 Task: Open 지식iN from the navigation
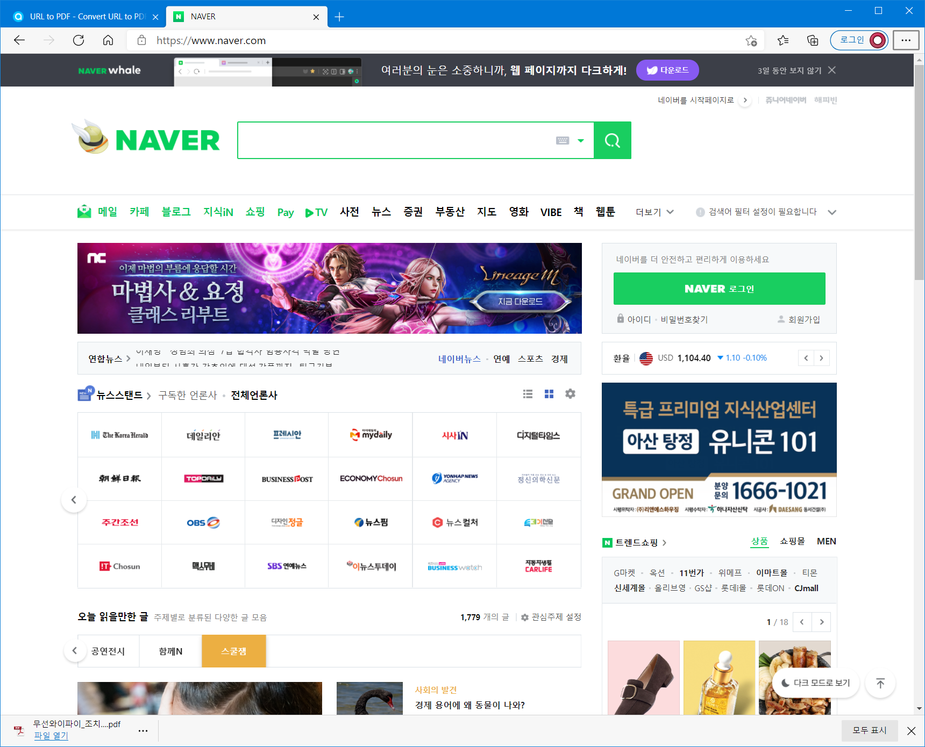[x=218, y=212]
